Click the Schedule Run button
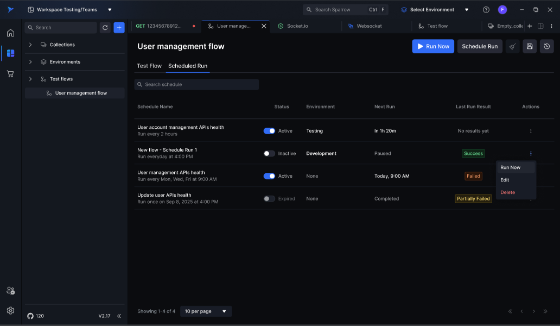 click(x=480, y=47)
